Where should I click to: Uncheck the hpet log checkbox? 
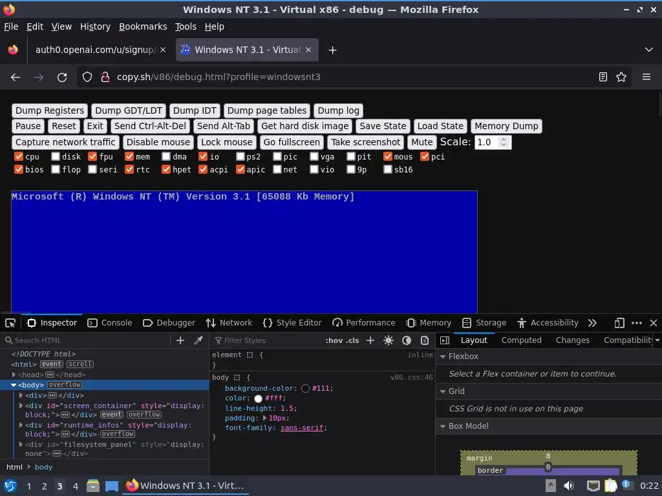click(166, 170)
